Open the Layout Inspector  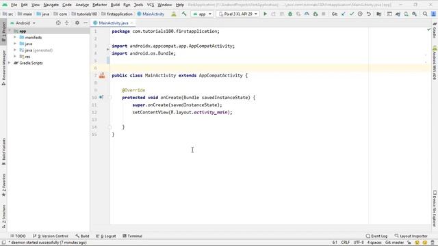(x=411, y=236)
